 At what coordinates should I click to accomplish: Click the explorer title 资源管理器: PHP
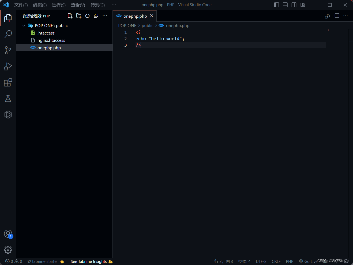click(x=36, y=16)
